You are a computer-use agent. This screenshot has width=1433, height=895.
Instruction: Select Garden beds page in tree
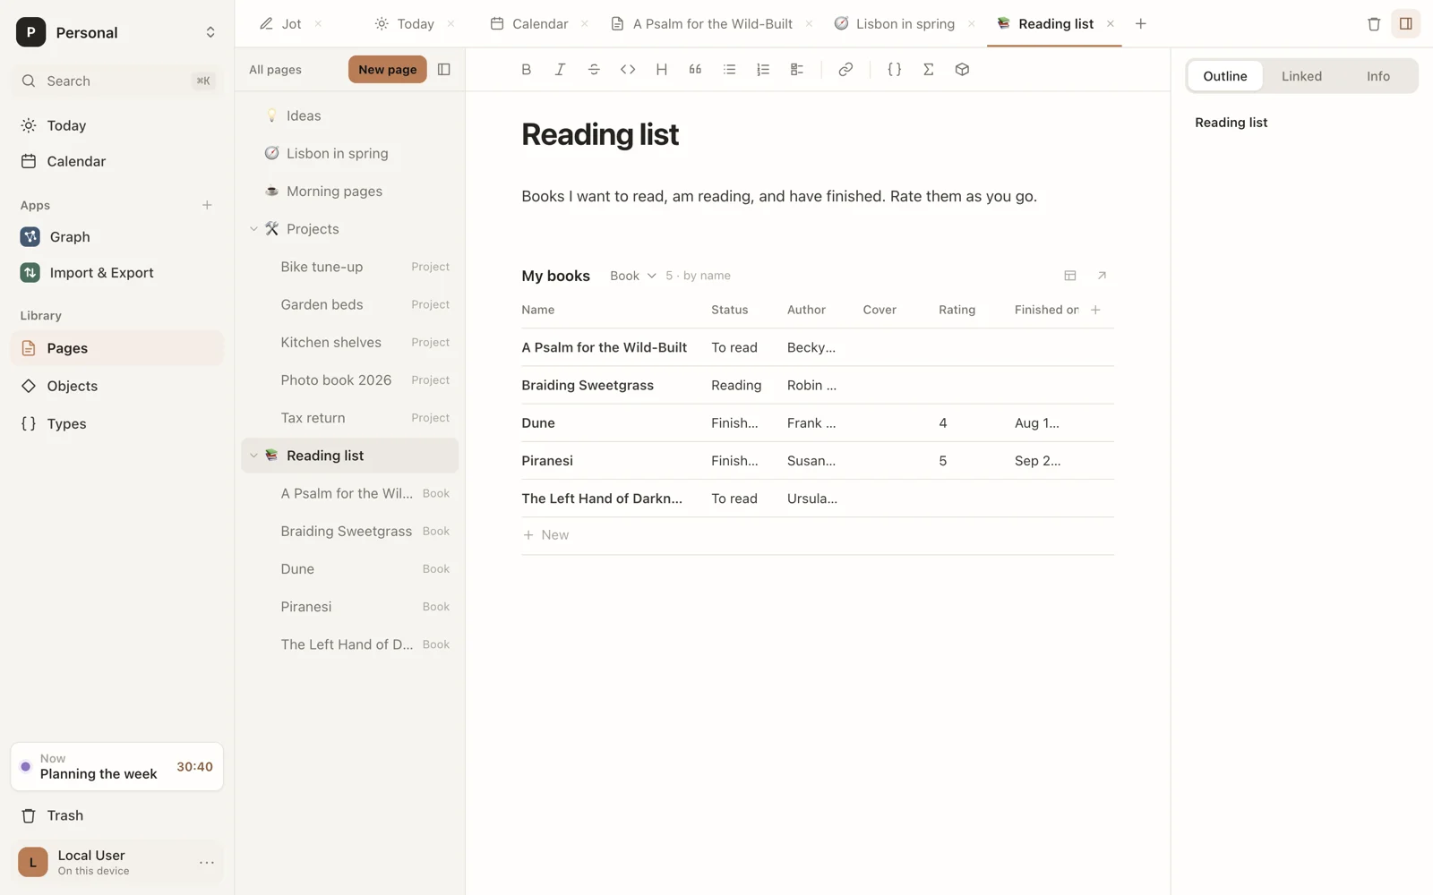pos(350,304)
